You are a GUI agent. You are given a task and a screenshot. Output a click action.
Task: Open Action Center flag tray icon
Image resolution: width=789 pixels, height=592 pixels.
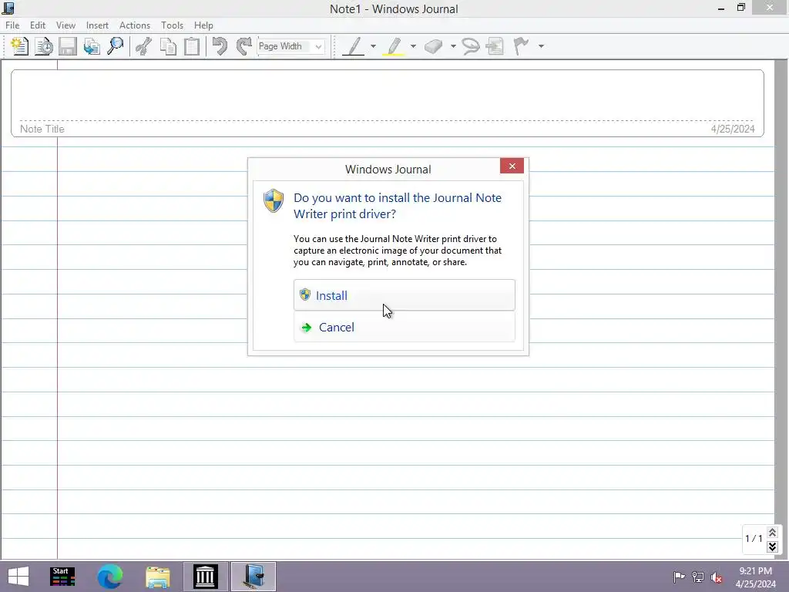pyautogui.click(x=679, y=577)
